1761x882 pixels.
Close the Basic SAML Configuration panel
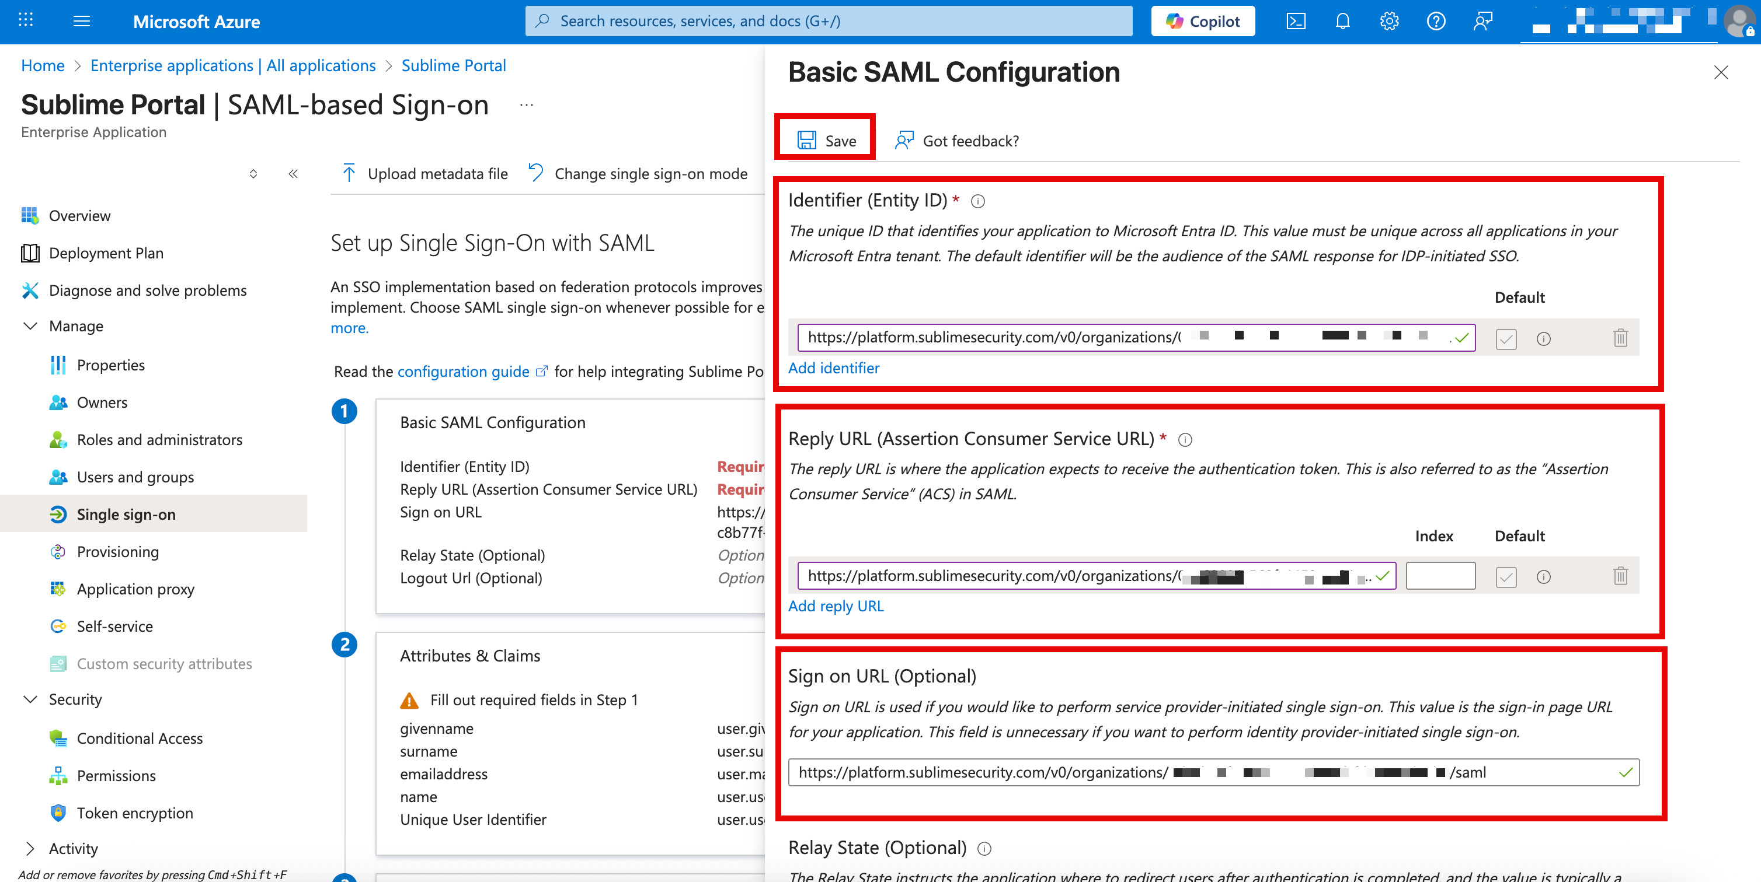(1721, 72)
